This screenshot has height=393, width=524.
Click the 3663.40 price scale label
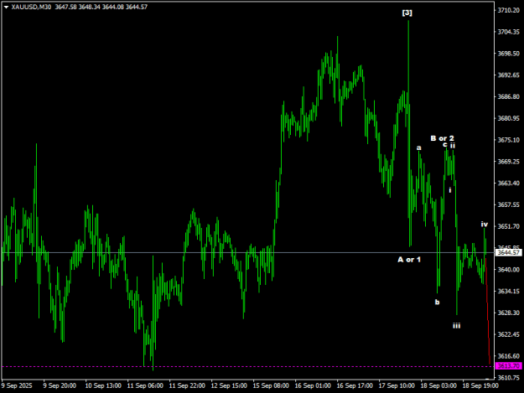pyautogui.click(x=509, y=183)
